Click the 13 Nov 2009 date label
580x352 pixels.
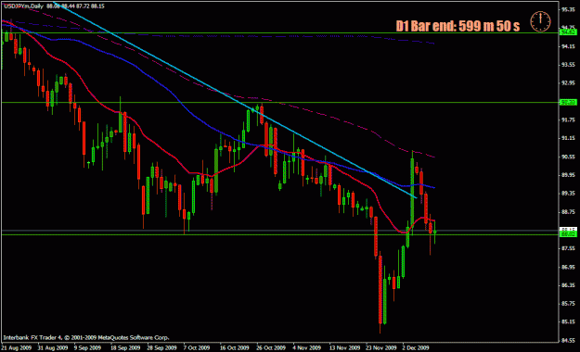coord(344,347)
